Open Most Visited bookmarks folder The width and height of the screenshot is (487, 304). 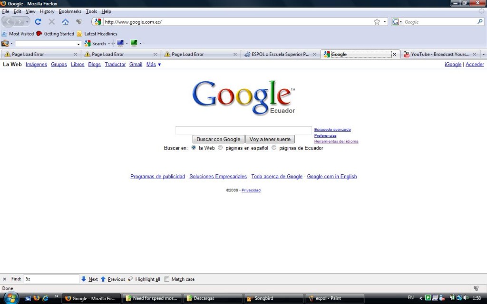click(x=18, y=34)
